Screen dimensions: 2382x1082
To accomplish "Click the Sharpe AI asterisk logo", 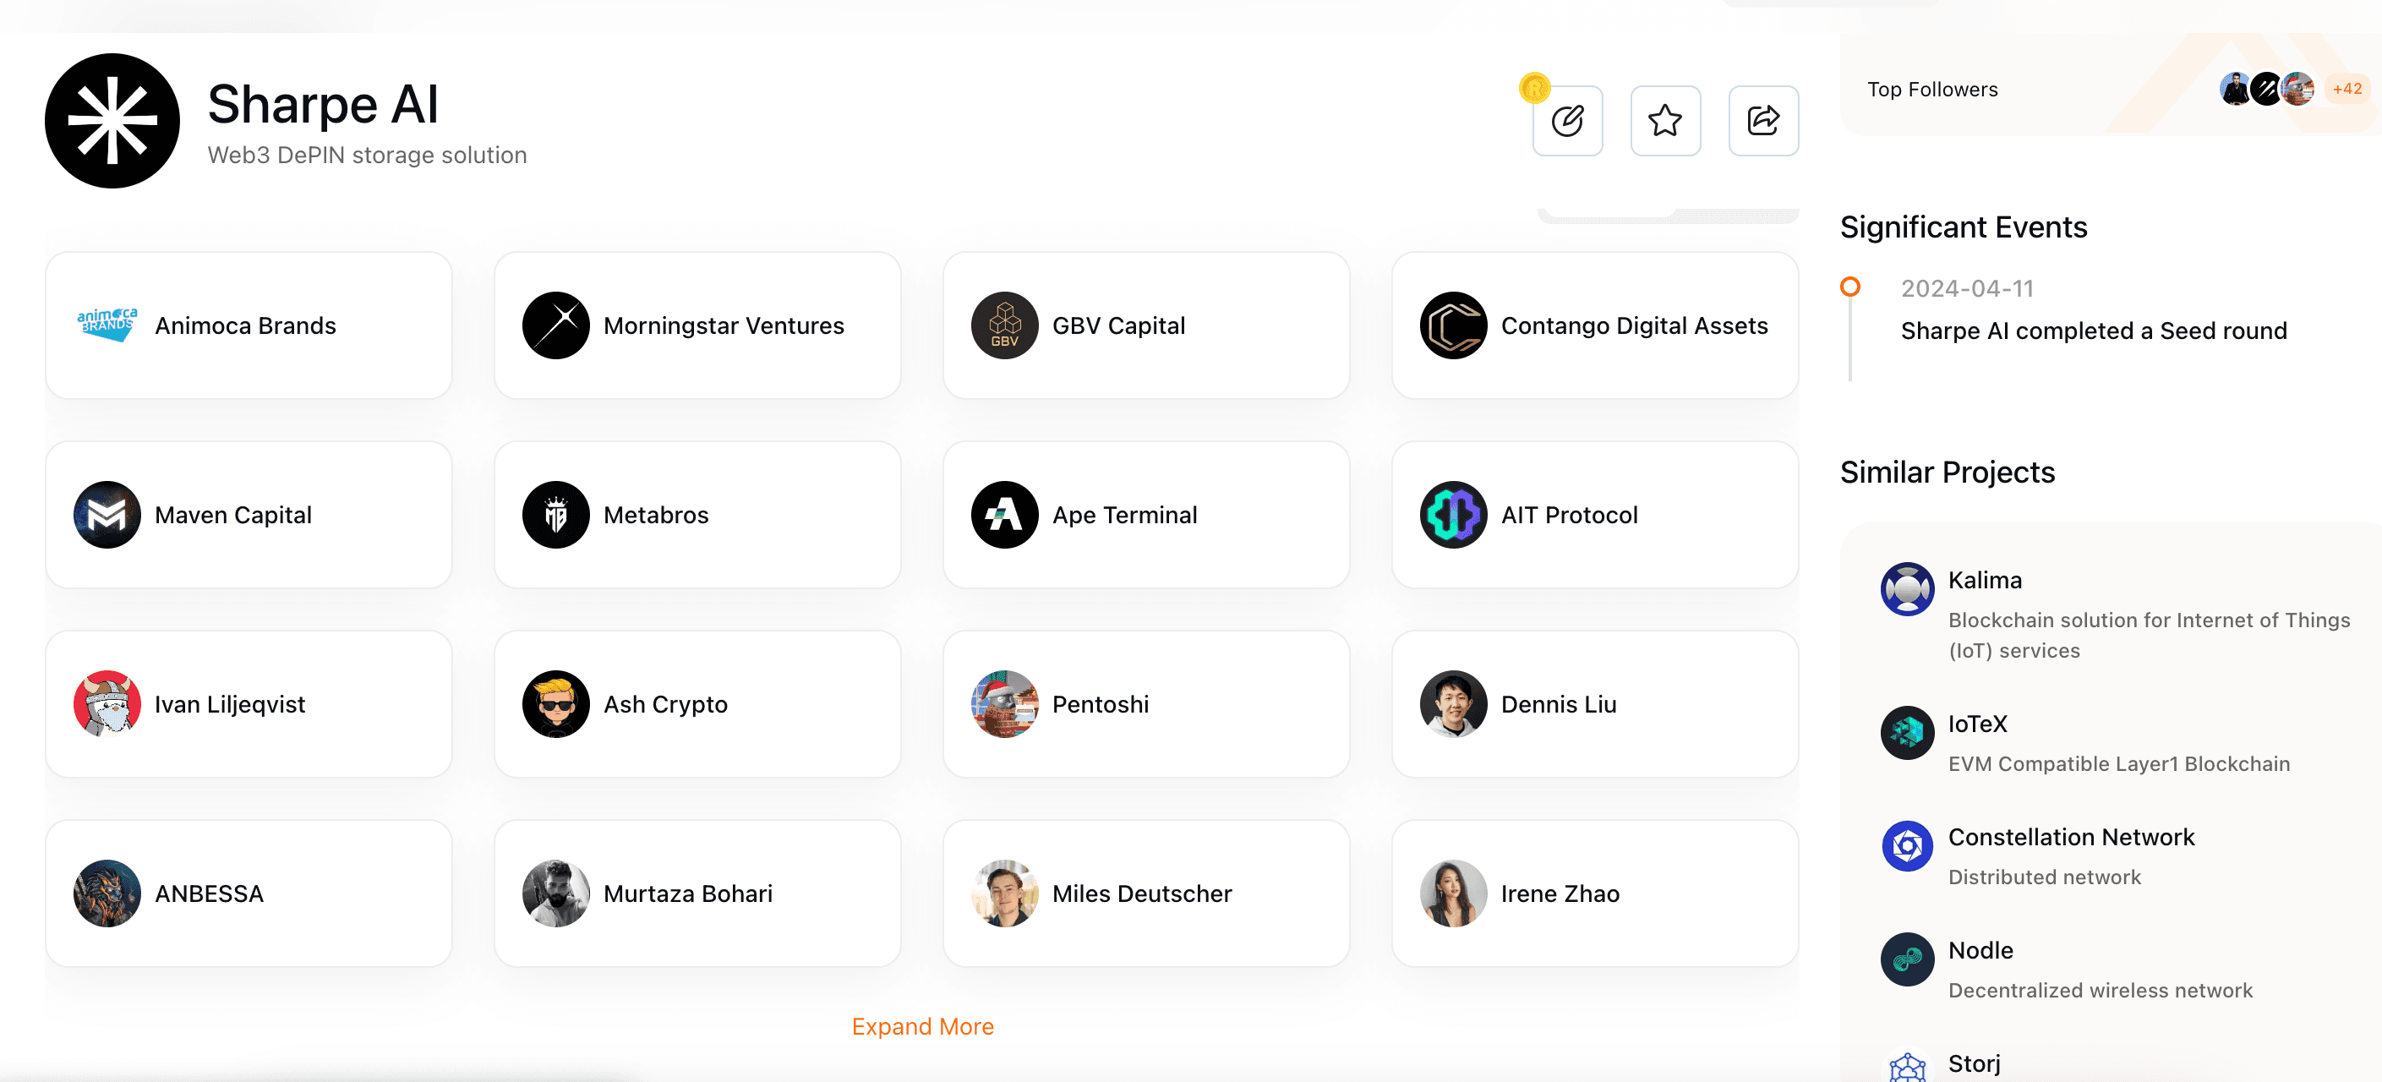I will pos(112,121).
